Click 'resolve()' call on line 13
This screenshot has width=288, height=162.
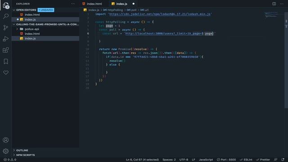pos(117,61)
